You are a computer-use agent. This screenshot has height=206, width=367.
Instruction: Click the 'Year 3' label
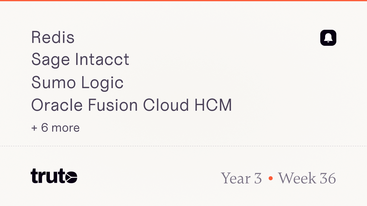point(241,178)
